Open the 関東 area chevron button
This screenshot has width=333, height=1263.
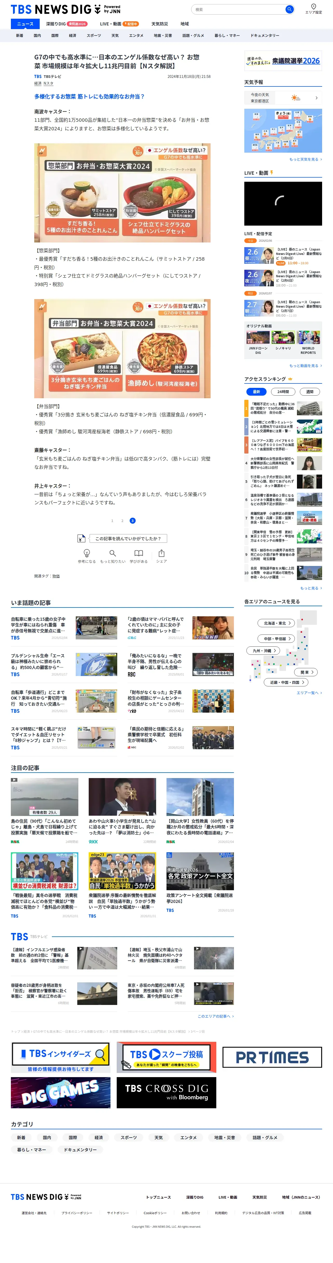(307, 672)
